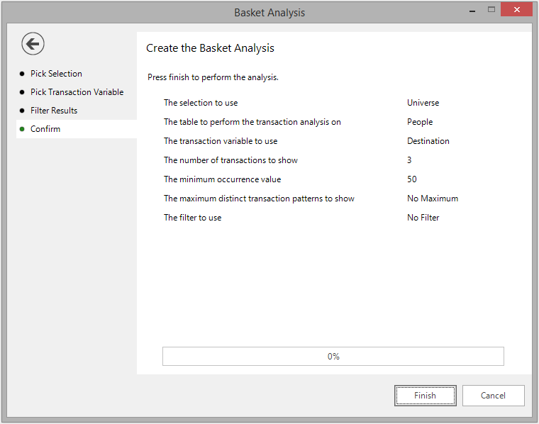Open the Pick Transaction Variable step
Screen dimensions: 539x424
(77, 92)
